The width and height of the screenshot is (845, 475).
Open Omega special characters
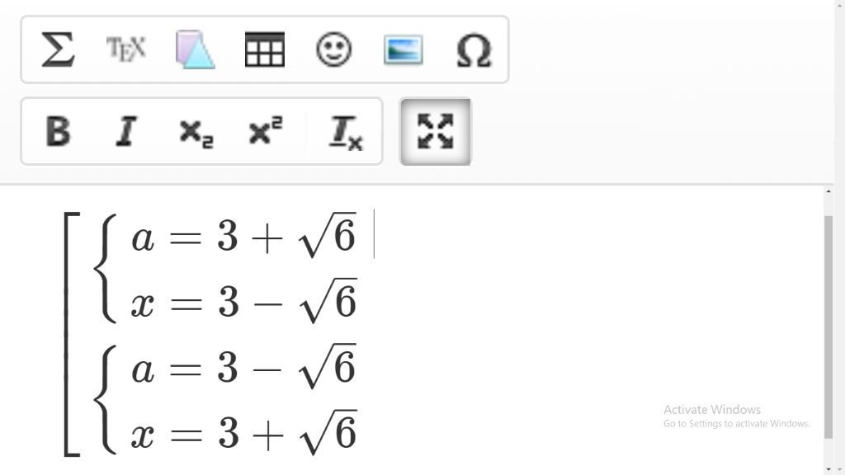474,49
